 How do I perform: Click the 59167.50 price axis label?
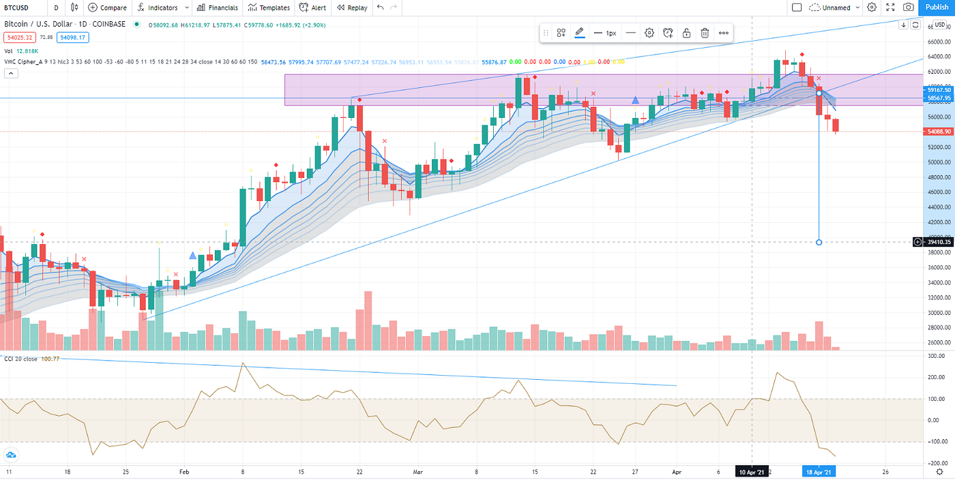pyautogui.click(x=939, y=89)
